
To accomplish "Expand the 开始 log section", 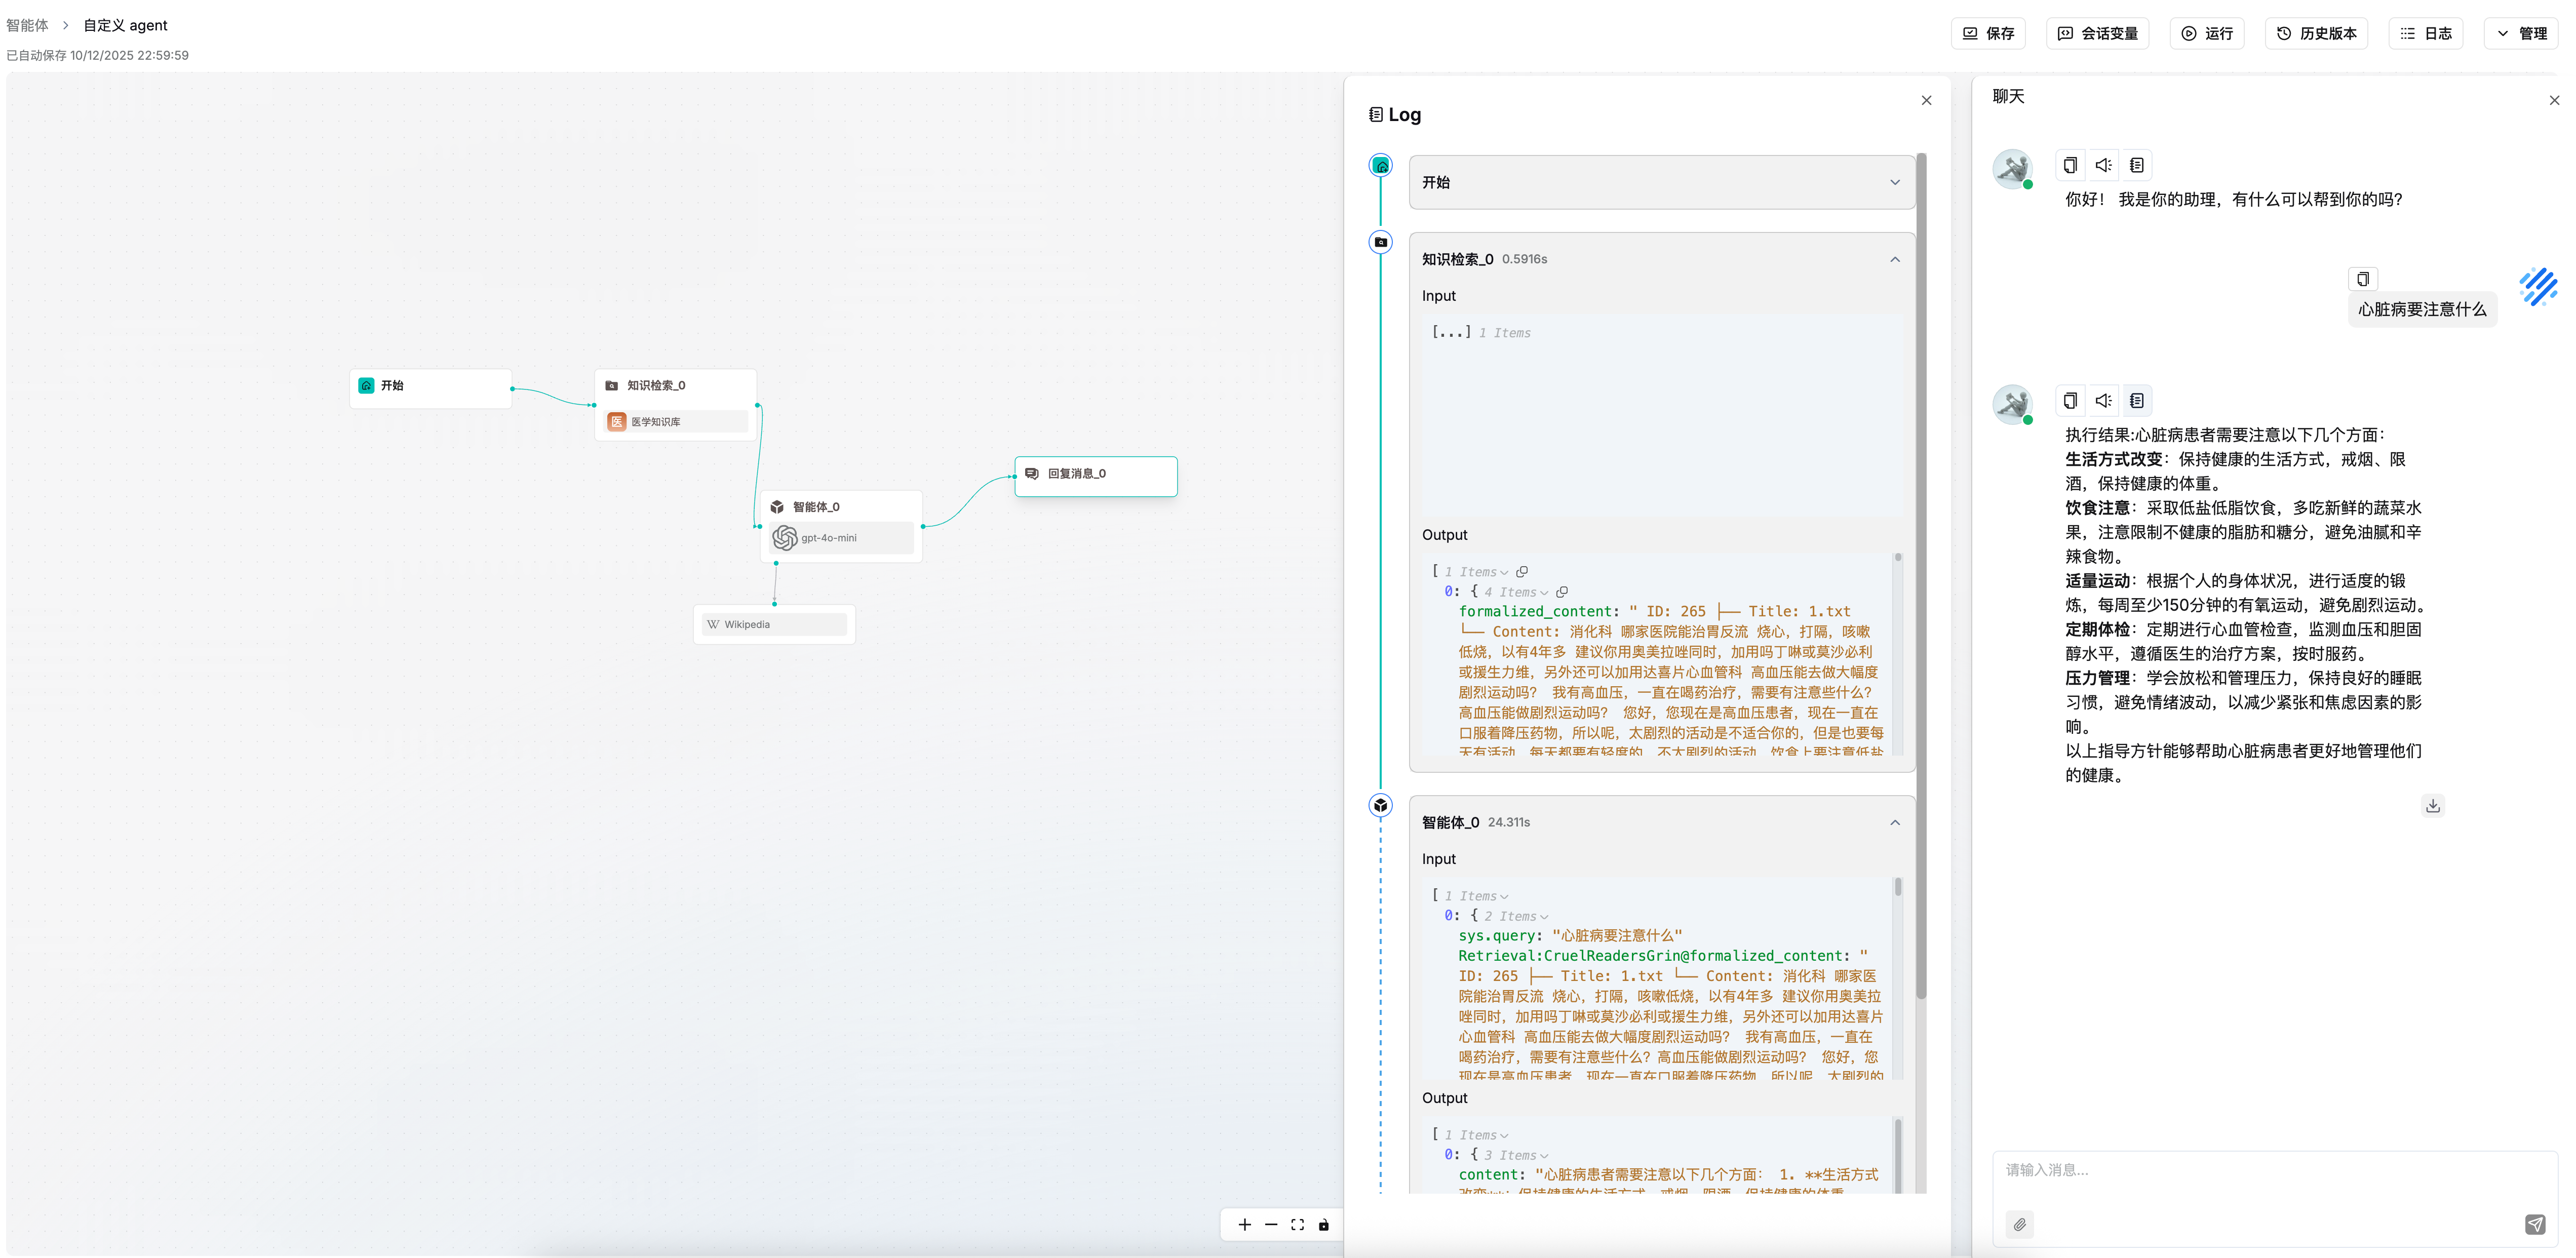I will [1894, 182].
